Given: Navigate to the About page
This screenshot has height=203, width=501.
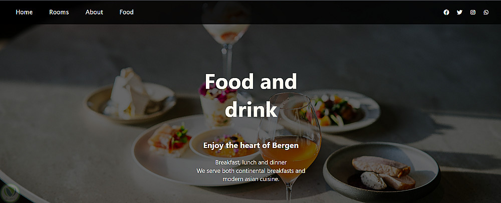Looking at the screenshot, I should point(94,12).
